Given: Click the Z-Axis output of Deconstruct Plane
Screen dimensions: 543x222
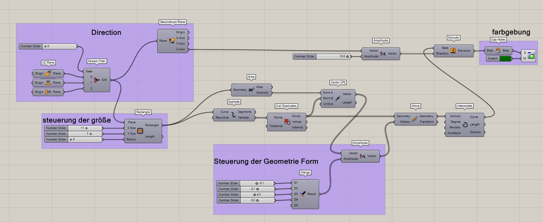Looking at the screenshot, I should coord(180,49).
